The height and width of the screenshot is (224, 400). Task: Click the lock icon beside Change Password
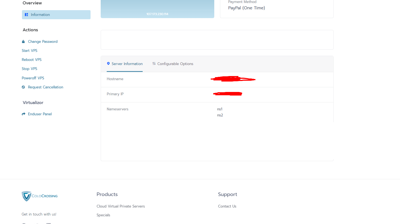tap(23, 41)
